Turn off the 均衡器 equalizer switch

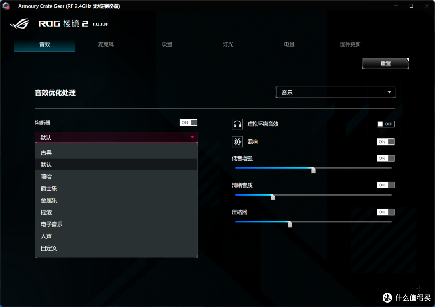188,123
